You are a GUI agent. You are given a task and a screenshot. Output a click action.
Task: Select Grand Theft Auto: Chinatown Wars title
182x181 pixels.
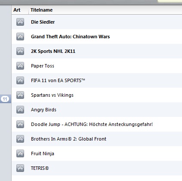coord(70,37)
